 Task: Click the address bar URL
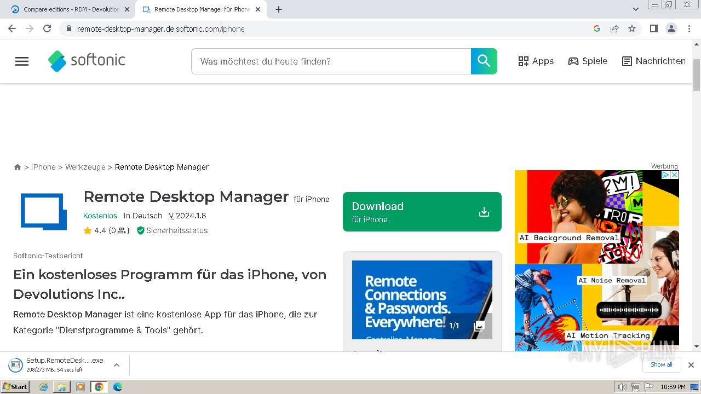(x=160, y=29)
